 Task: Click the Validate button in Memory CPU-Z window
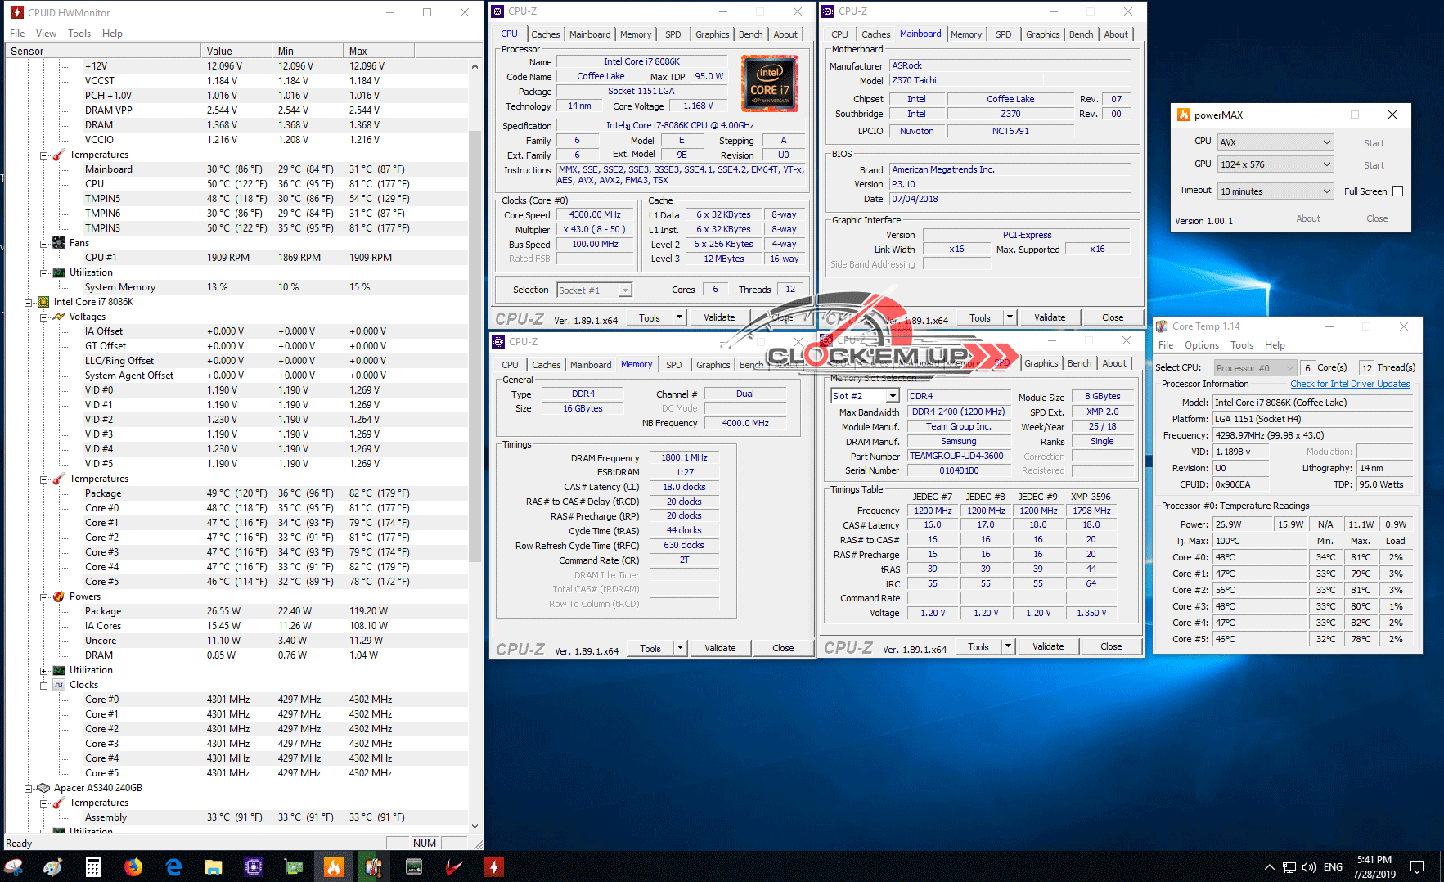[720, 648]
